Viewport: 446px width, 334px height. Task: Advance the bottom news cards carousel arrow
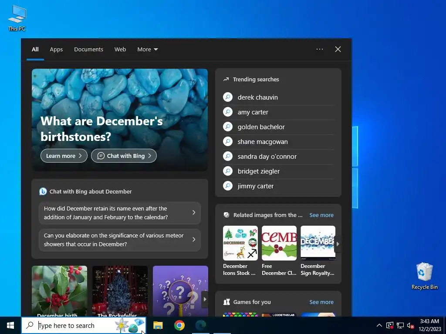click(x=205, y=299)
